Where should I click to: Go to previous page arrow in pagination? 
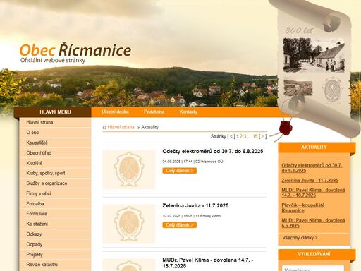231,136
